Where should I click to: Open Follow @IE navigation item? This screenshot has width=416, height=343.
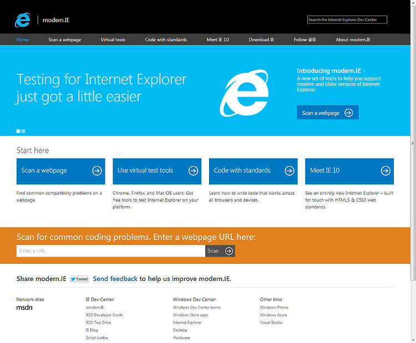(305, 39)
